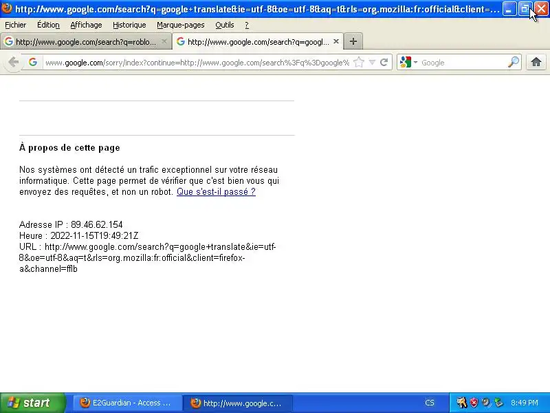
Task: Click the back arrow navigation button
Action: click(x=14, y=63)
